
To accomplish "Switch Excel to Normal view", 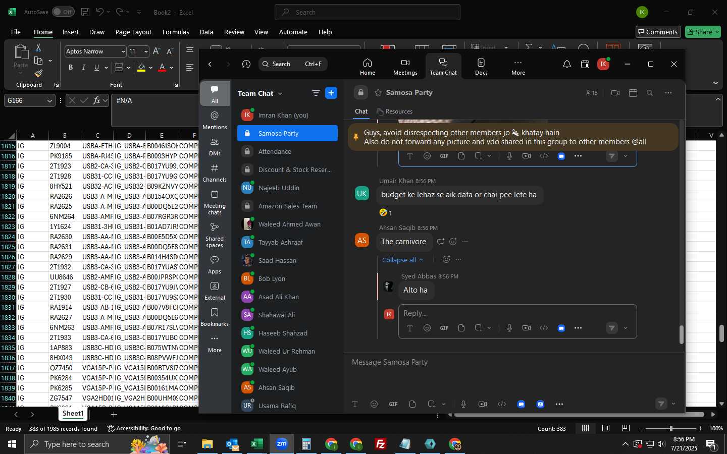I will pyautogui.click(x=585, y=428).
